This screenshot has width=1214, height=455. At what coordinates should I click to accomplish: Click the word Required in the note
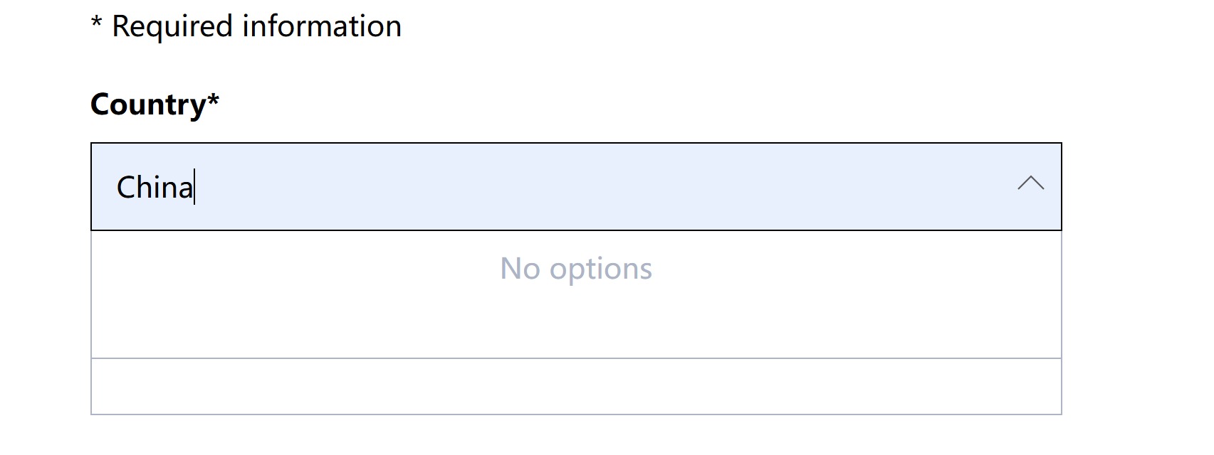172,26
